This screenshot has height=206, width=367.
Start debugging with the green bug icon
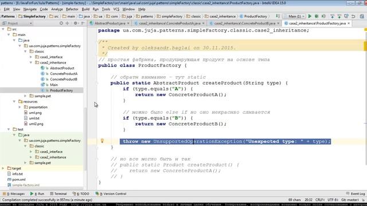(x=317, y=16)
